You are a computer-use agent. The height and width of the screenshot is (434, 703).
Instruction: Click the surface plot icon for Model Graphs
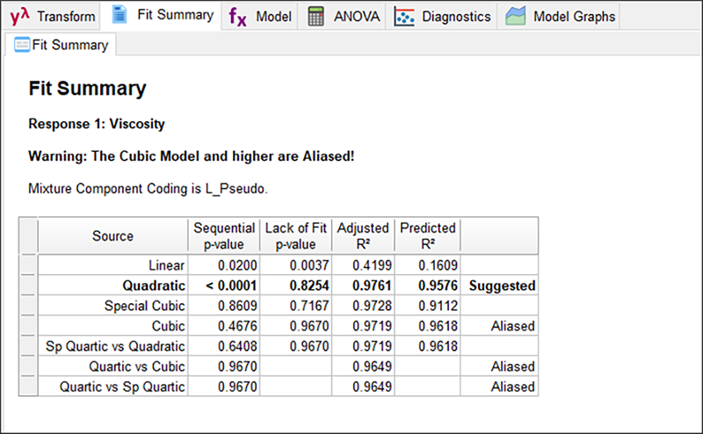(x=516, y=17)
